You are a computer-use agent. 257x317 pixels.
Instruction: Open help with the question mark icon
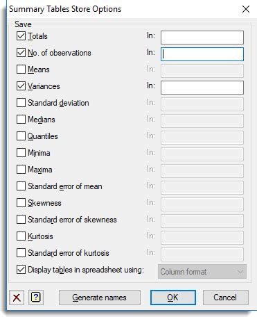coord(36,298)
